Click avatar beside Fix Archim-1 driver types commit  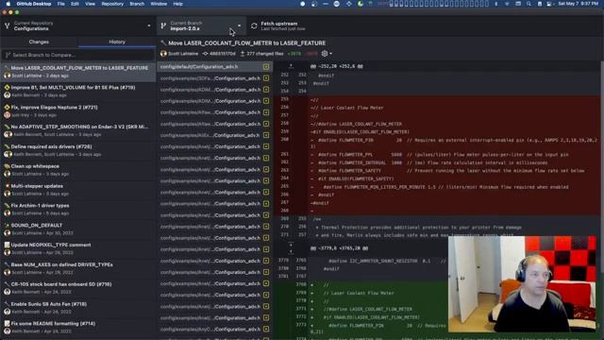coord(7,212)
